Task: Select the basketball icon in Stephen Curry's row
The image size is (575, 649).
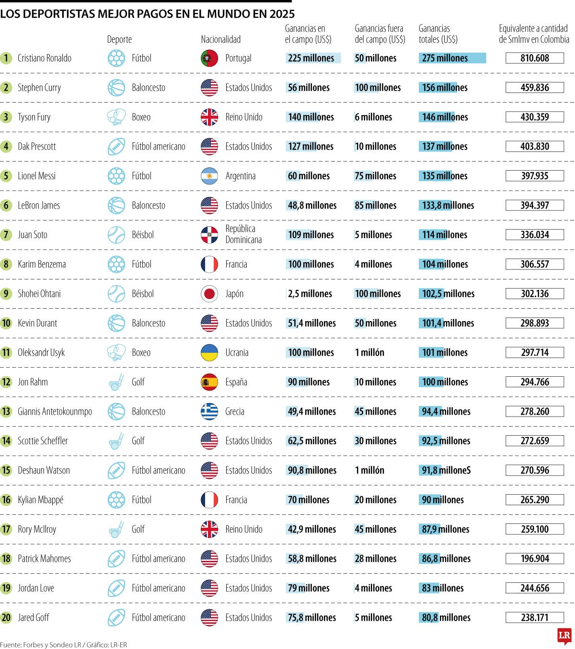Action: click(x=116, y=88)
